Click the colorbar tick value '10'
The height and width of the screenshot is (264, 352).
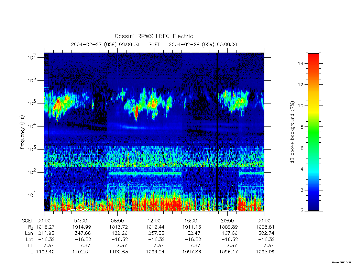300,106
